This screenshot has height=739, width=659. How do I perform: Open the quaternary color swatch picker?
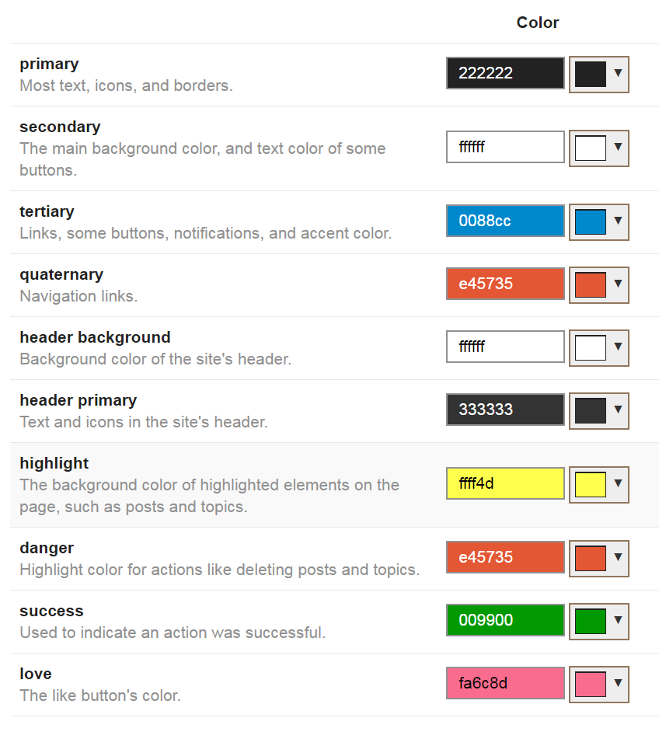pyautogui.click(x=598, y=285)
